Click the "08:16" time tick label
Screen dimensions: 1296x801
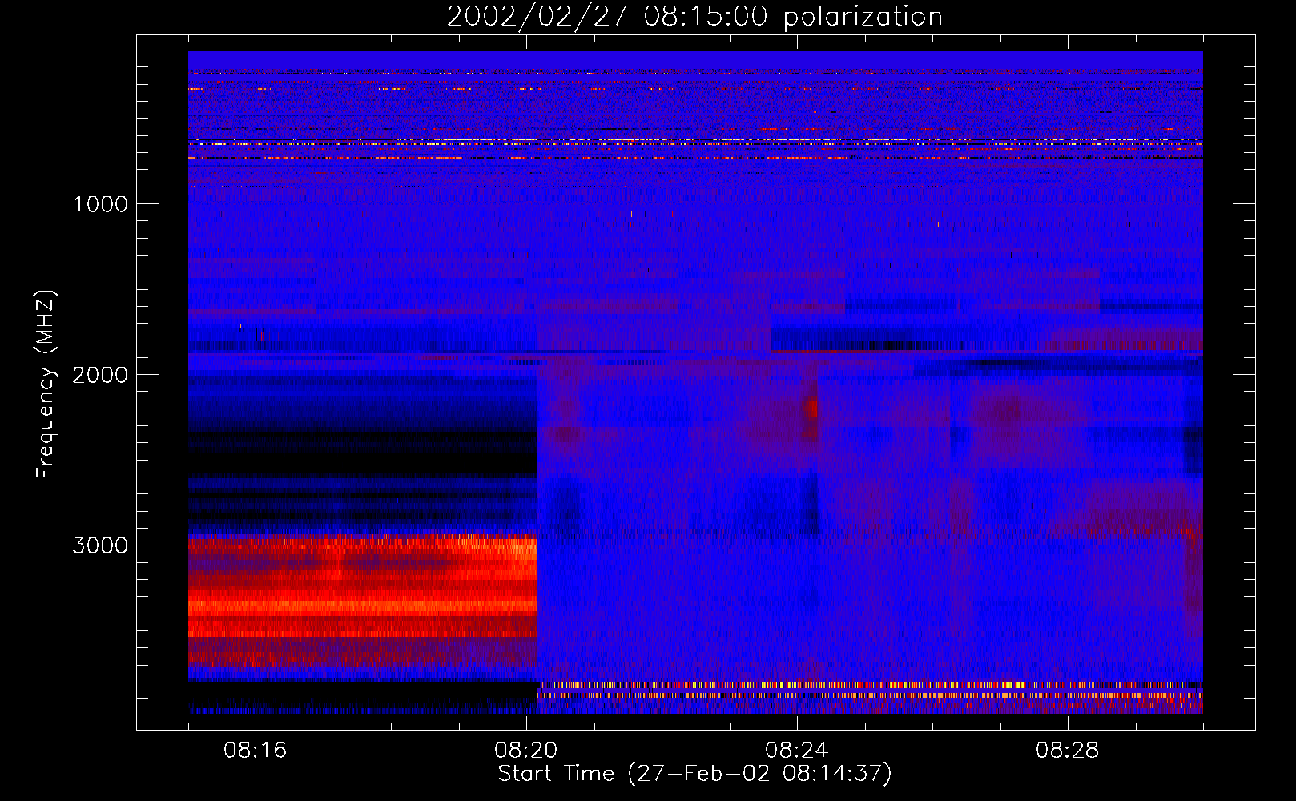[256, 751]
